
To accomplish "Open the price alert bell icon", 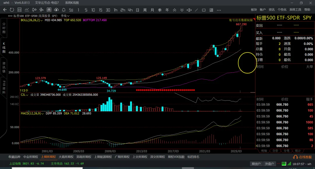I will 64,10.
